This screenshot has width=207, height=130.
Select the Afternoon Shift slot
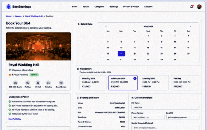click(x=123, y=83)
